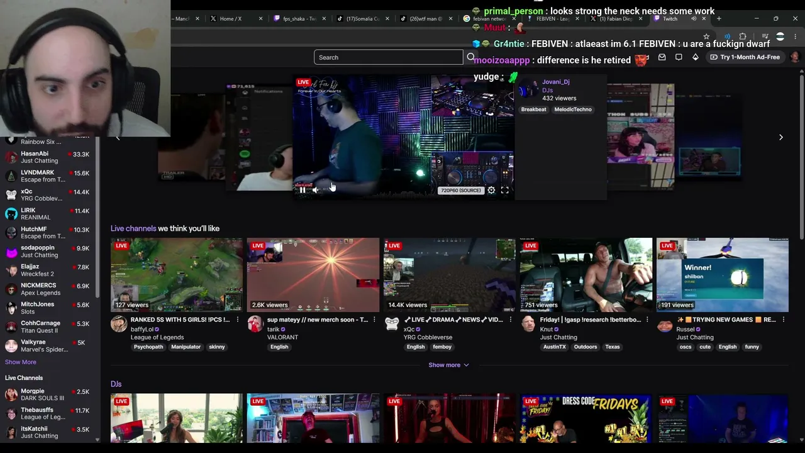Open LIRIK channel from sidebar

48,214
